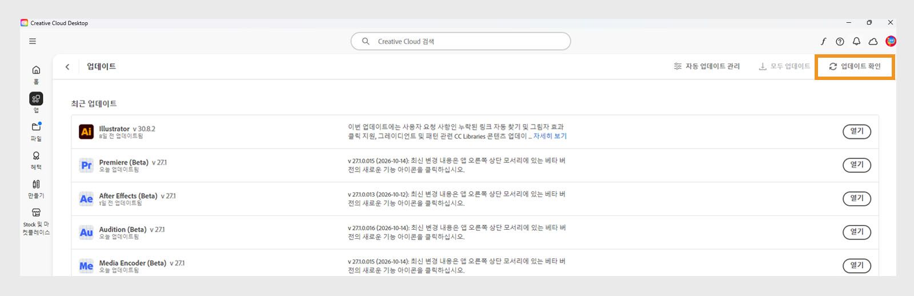Open the hamburger menu icon
Screen dimensions: 914x296
(x=33, y=41)
